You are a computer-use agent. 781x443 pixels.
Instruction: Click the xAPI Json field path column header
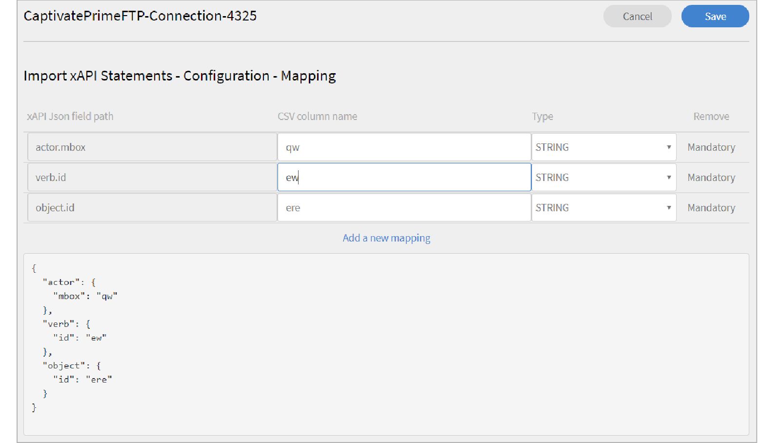pos(70,116)
